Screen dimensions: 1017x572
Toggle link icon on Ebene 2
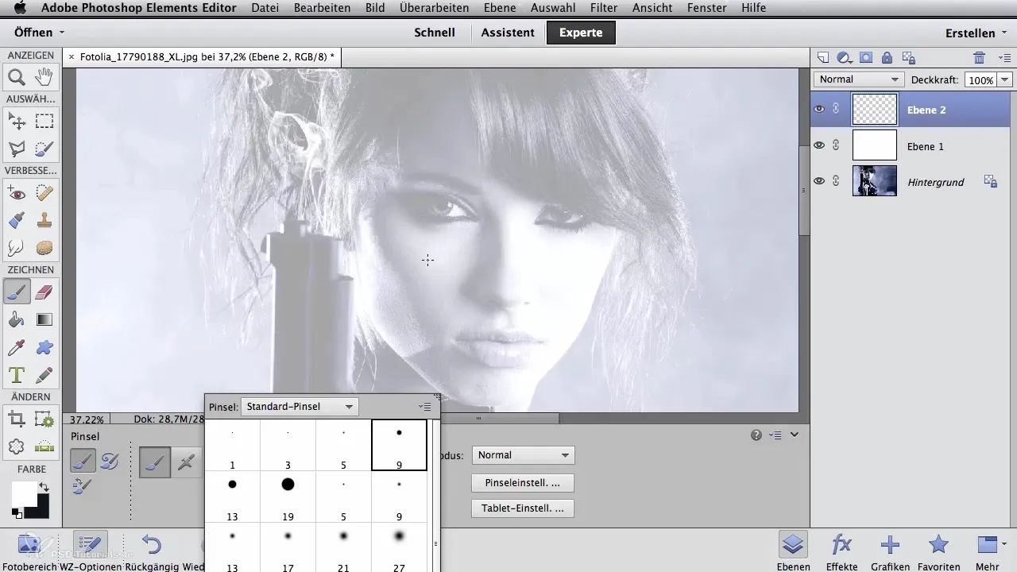point(836,110)
